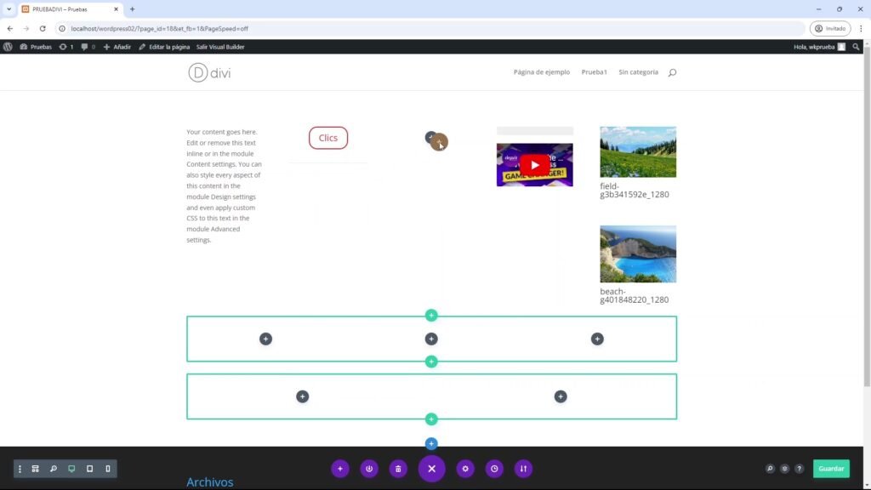Open the Divi builder settings menu dots

20,469
